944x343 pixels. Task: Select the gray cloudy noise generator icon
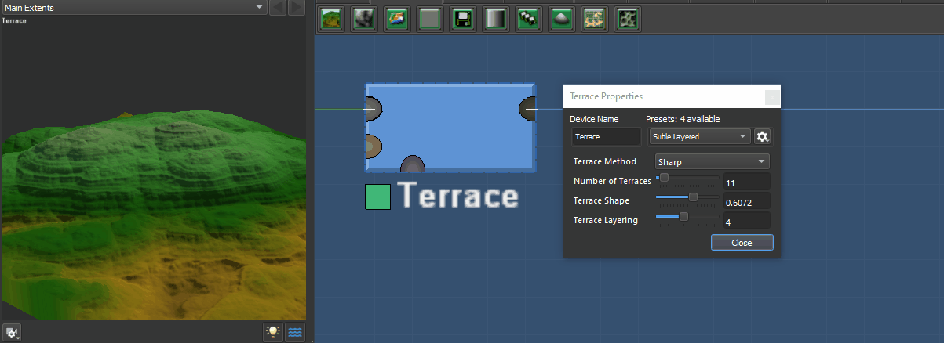[363, 19]
